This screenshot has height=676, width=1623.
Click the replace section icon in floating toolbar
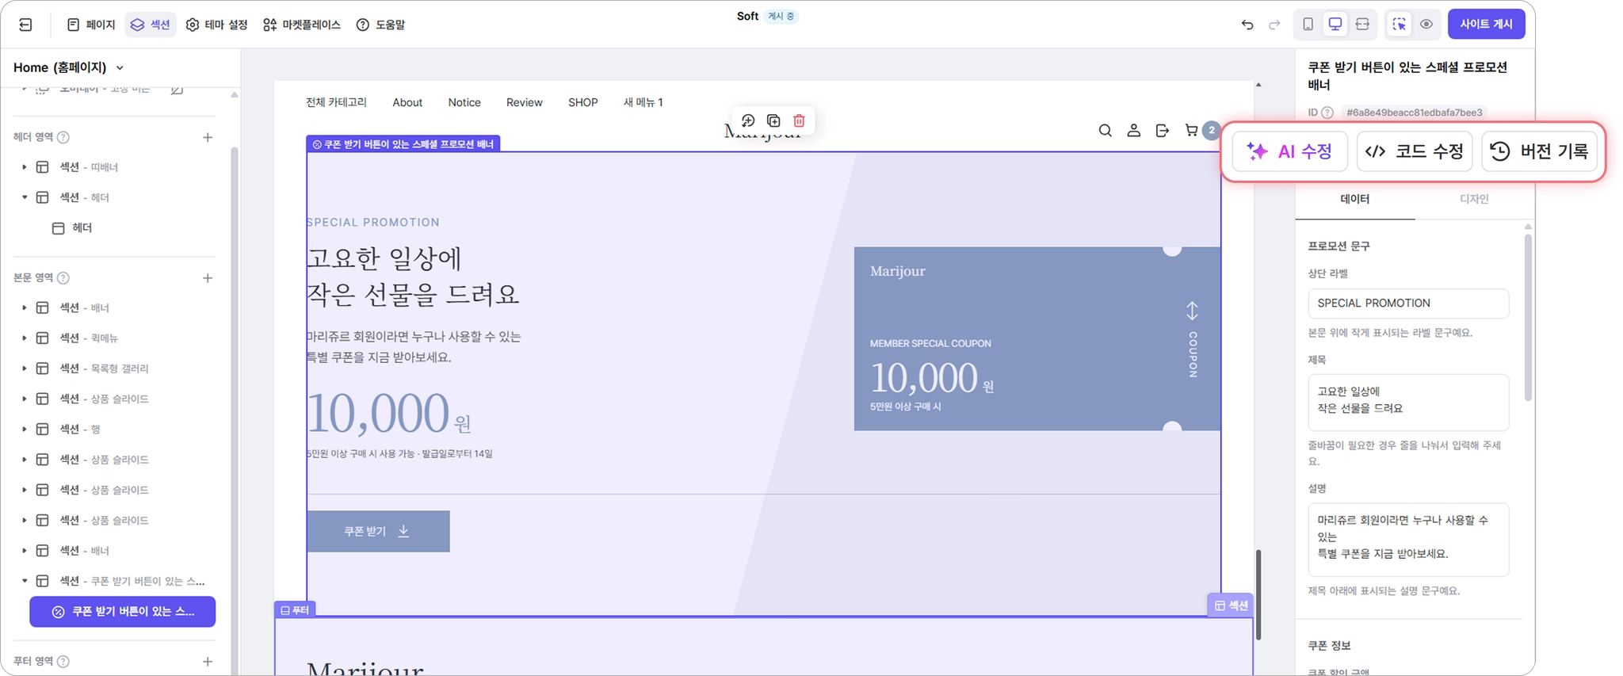[x=748, y=120]
